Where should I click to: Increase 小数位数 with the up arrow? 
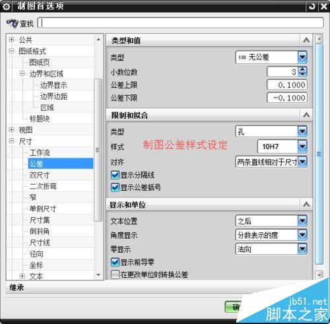(x=303, y=69)
